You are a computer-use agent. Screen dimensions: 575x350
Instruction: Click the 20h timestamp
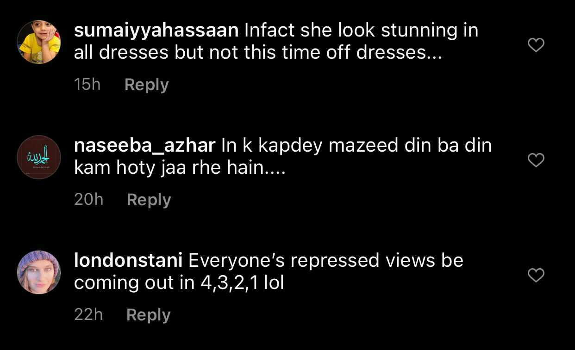(x=88, y=200)
